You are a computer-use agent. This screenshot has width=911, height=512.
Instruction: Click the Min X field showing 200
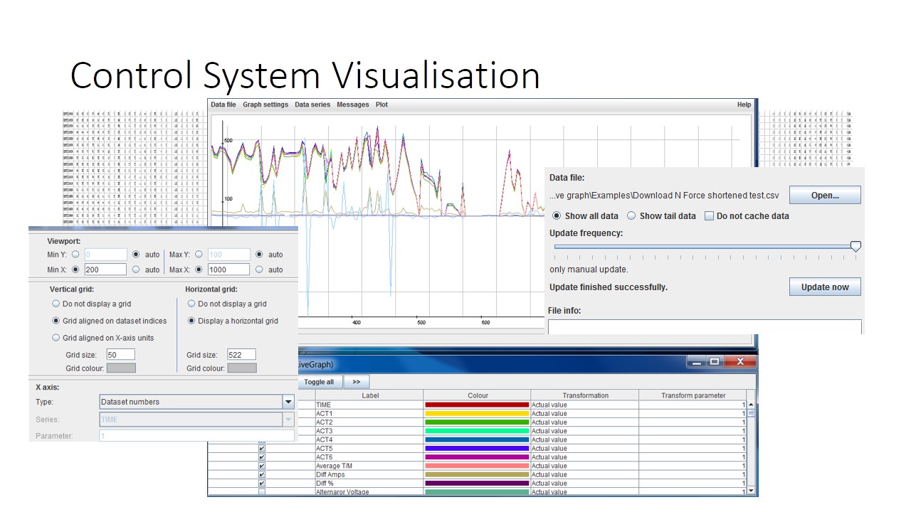tap(105, 270)
